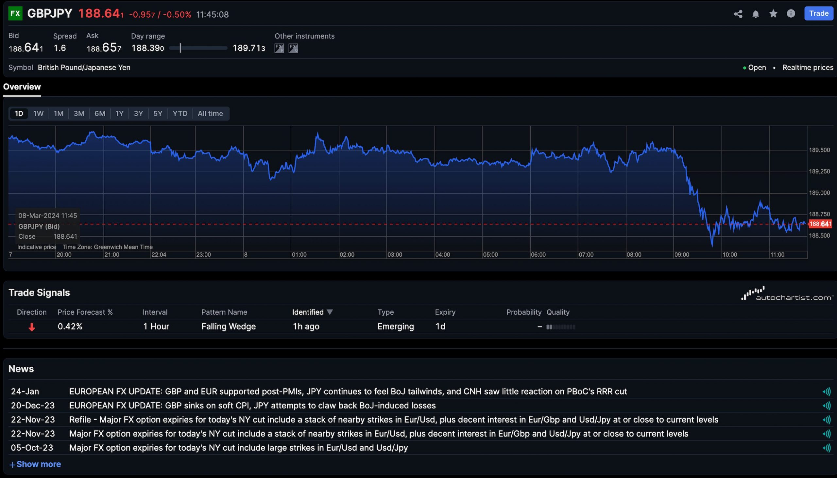Open the FX Forward instrument icon
Viewport: 837px width, 478px height.
(279, 48)
